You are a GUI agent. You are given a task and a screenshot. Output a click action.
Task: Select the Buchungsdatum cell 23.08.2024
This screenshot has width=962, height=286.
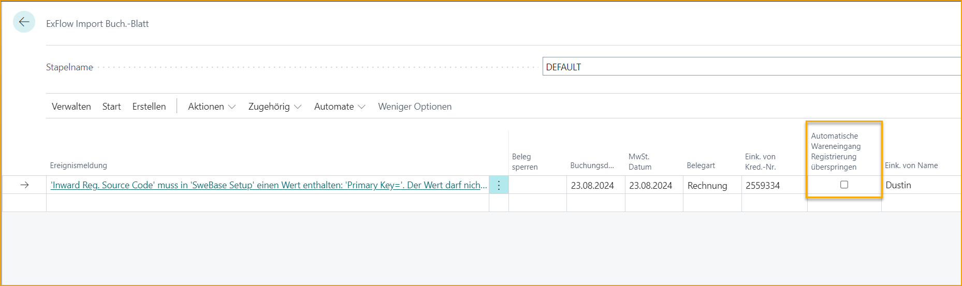coord(596,185)
